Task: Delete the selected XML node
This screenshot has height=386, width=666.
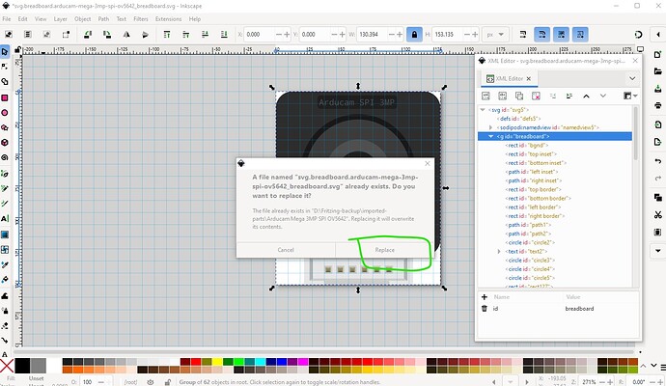Action: coord(536,96)
